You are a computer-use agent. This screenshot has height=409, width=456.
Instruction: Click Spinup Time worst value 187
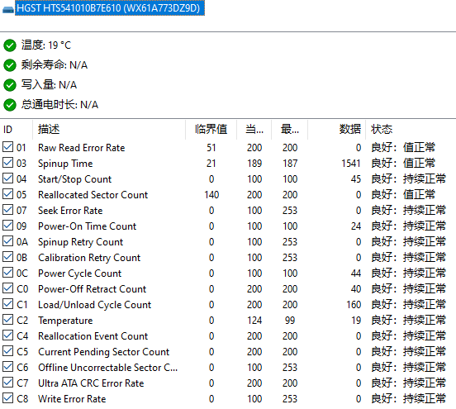[290, 164]
